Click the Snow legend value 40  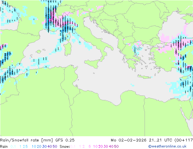pos(111,147)
